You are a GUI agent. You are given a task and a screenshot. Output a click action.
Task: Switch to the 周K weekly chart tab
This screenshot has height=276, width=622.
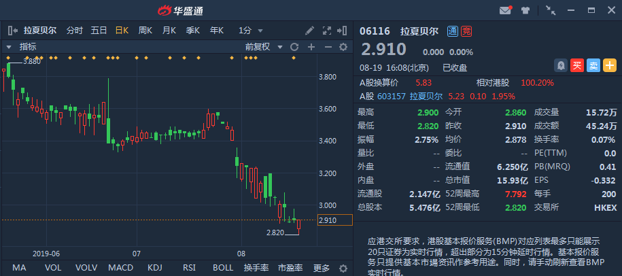tap(145, 30)
